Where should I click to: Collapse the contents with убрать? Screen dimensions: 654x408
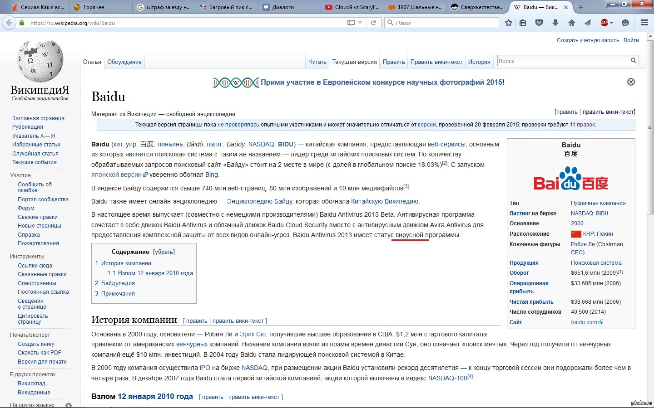pyautogui.click(x=164, y=252)
